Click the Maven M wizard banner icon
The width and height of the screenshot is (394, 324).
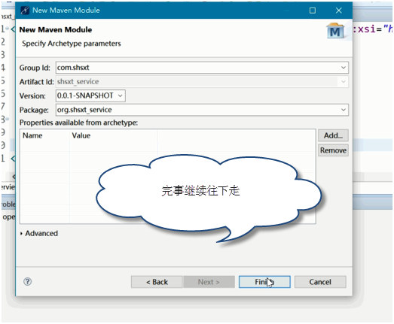[335, 31]
